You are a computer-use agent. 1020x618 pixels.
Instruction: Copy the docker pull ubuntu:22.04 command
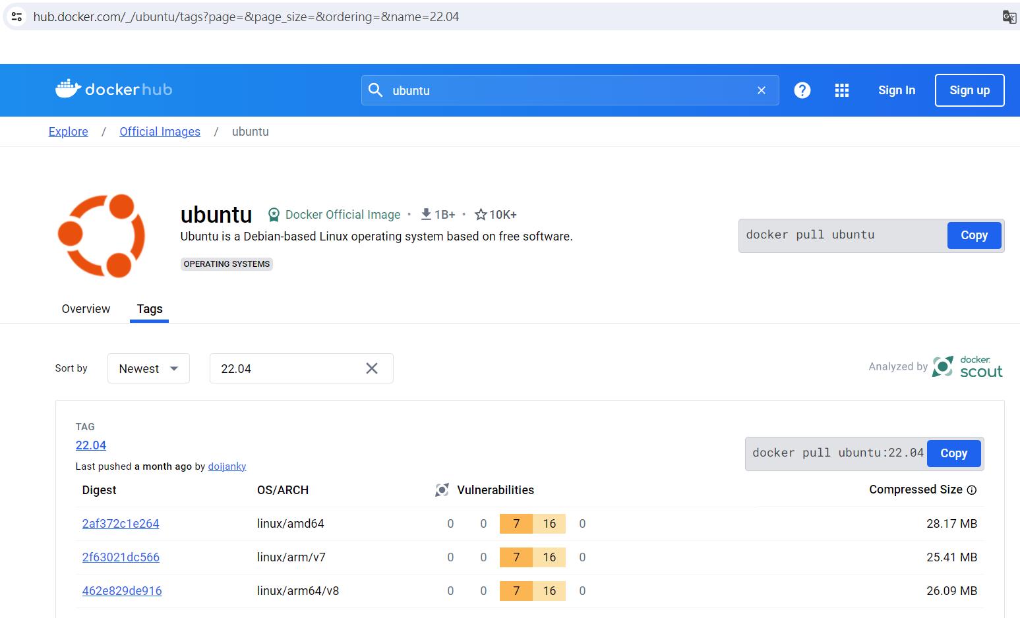(x=953, y=453)
